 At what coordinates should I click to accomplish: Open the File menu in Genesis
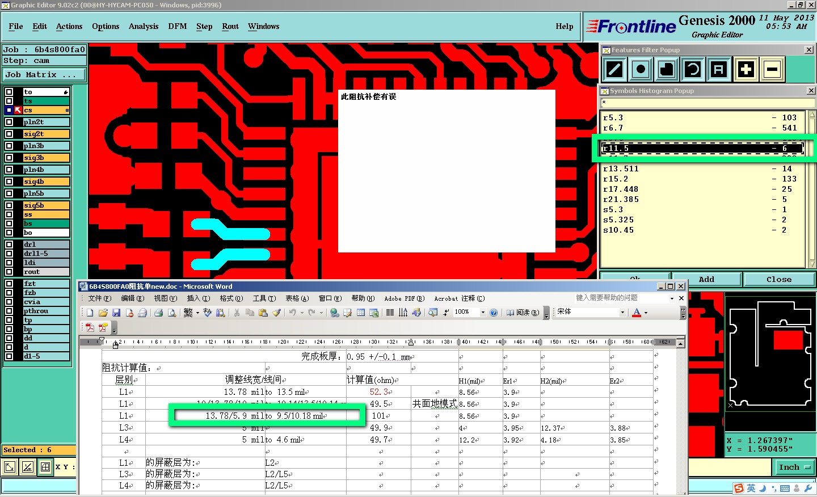tap(16, 26)
